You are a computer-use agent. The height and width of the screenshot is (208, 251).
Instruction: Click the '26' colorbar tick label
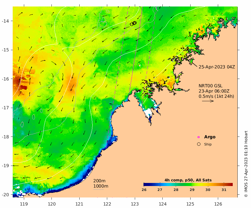144,190
